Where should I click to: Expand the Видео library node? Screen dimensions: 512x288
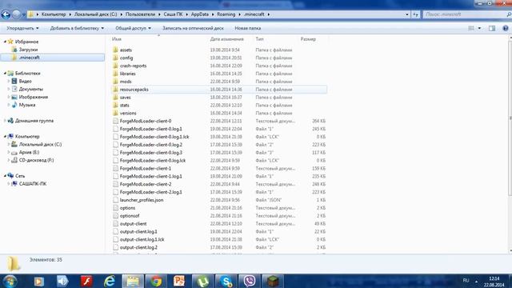[9, 81]
